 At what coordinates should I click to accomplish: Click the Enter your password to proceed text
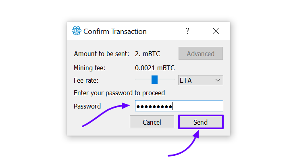pos(119,93)
